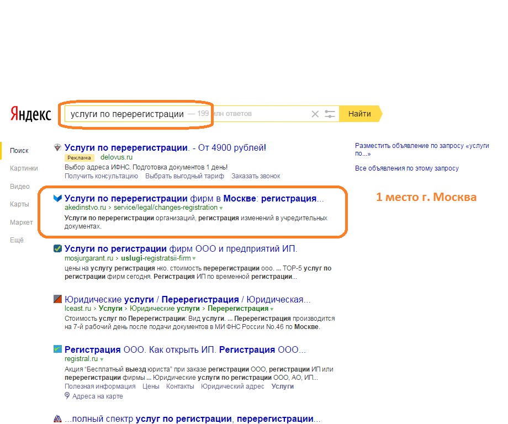Click Все объявления по этому запросу
The width and height of the screenshot is (508, 424).
pos(406,168)
